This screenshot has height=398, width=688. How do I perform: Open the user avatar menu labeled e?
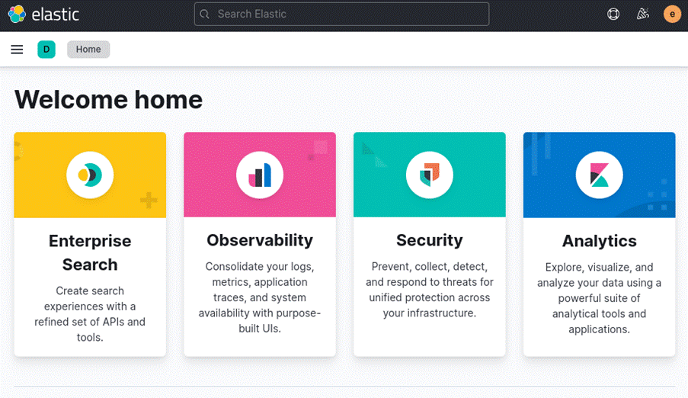click(672, 14)
